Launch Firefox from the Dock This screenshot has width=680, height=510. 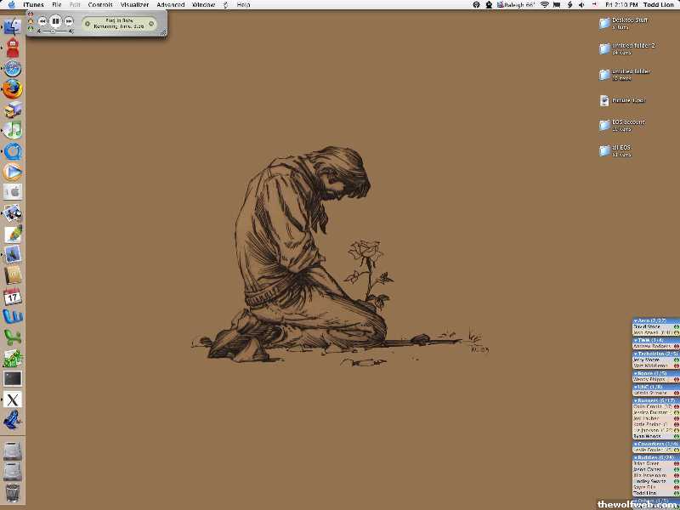pyautogui.click(x=12, y=89)
